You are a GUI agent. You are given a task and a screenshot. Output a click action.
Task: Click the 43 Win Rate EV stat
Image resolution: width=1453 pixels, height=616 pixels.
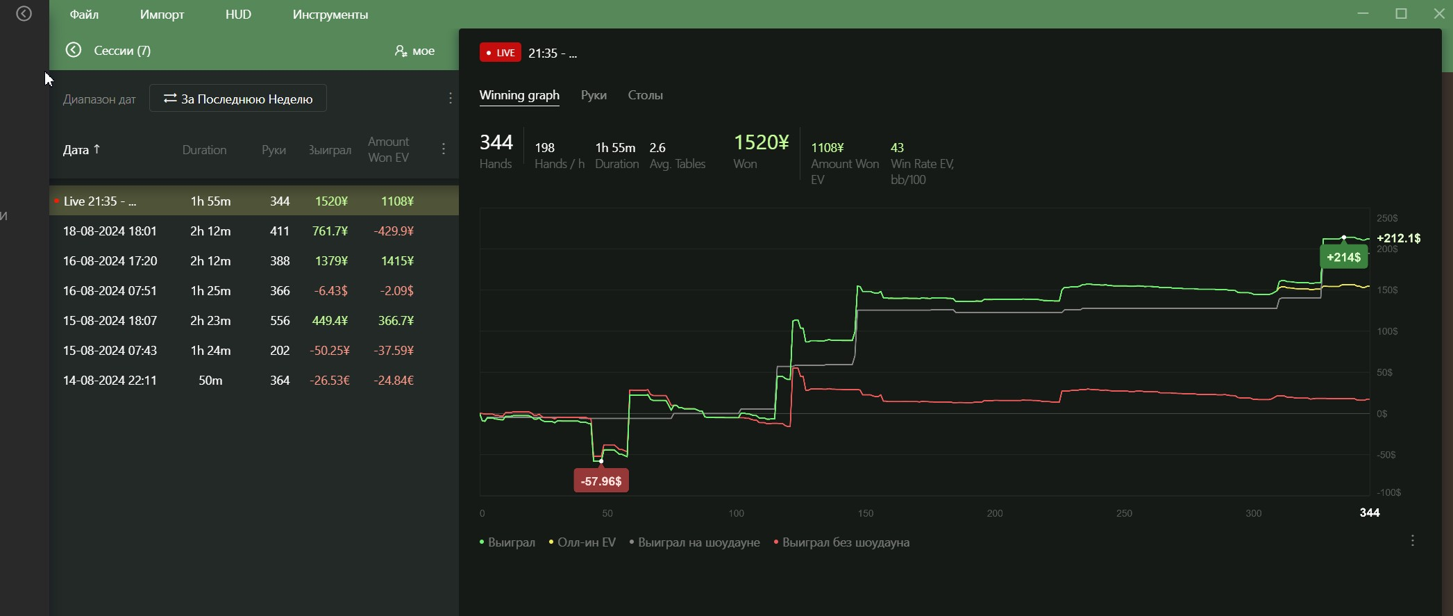pyautogui.click(x=922, y=163)
